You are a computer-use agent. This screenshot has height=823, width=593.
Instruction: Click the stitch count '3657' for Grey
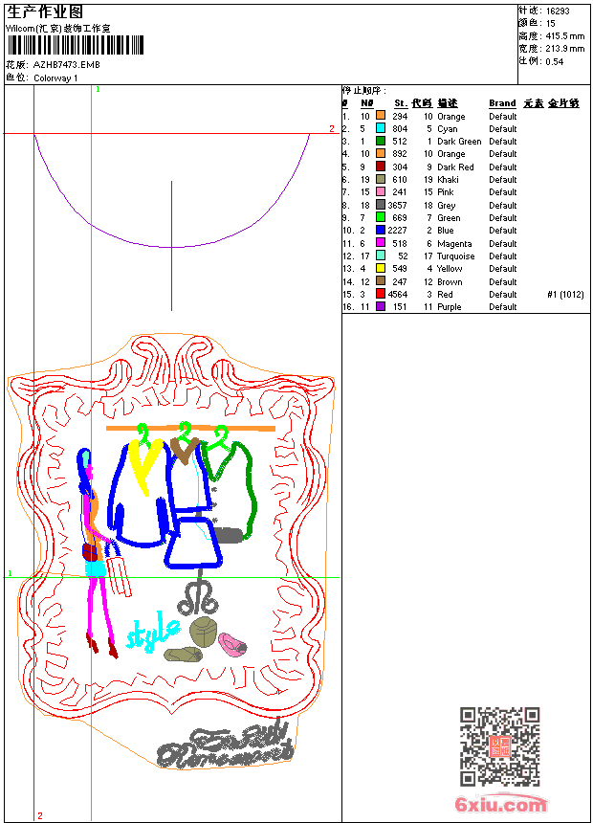point(397,205)
